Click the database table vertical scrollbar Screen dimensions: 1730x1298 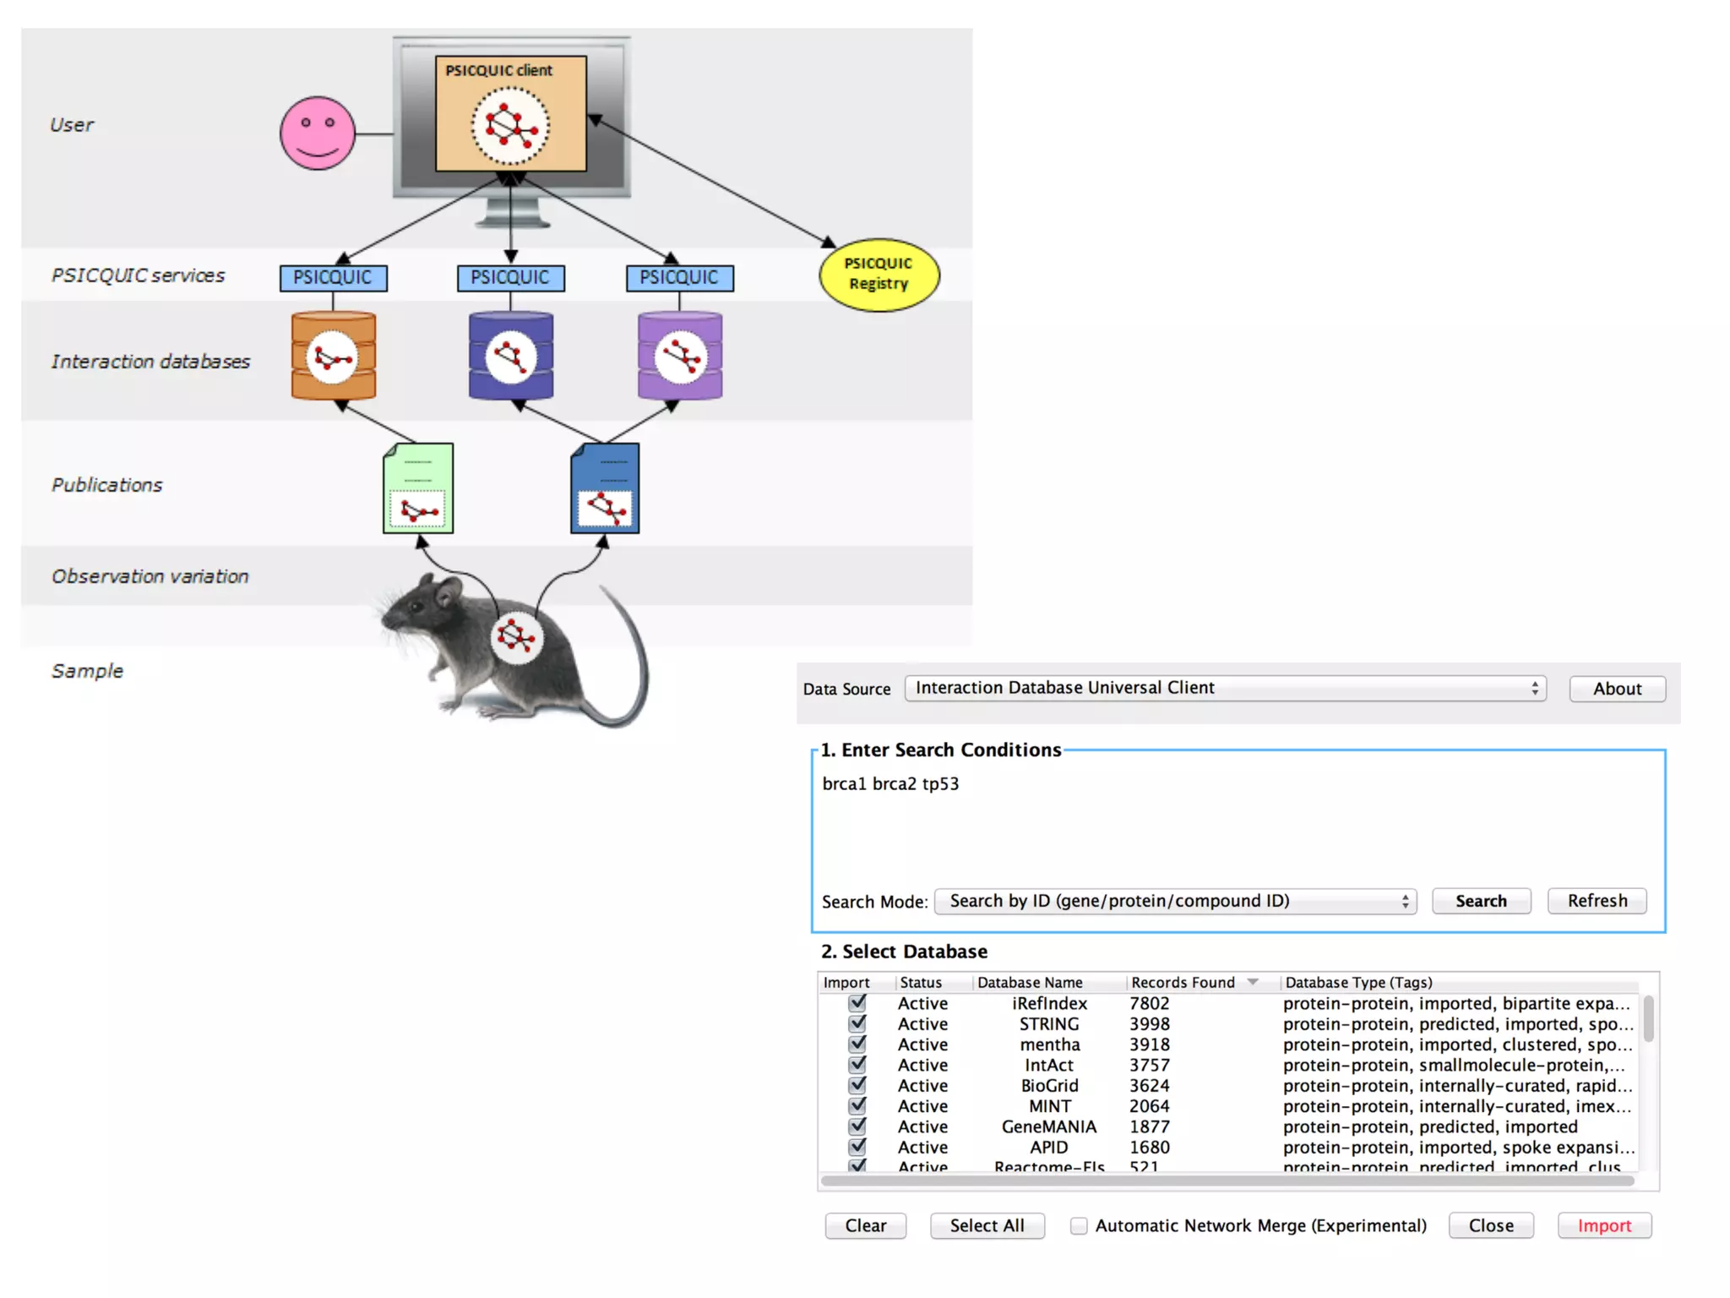[x=1648, y=1019]
